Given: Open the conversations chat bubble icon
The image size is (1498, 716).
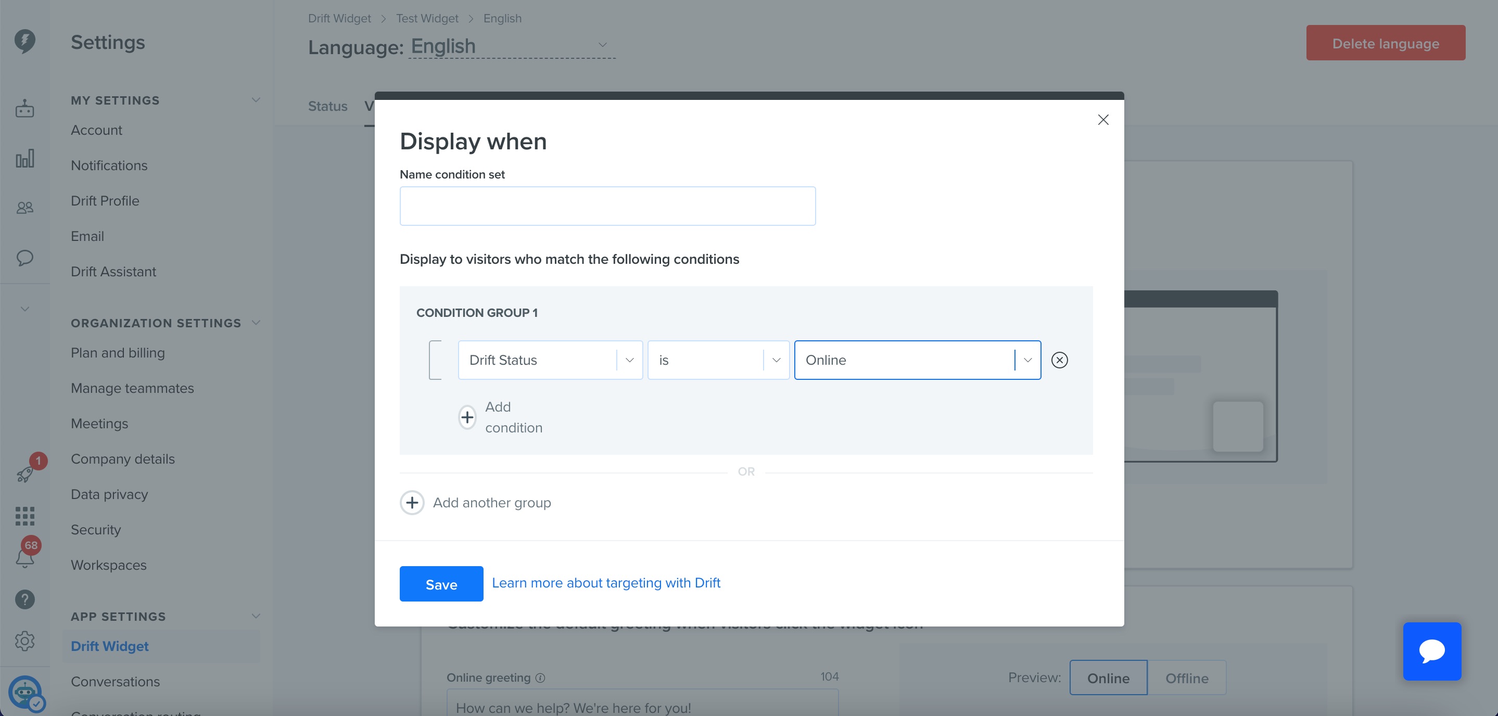Looking at the screenshot, I should 24,258.
